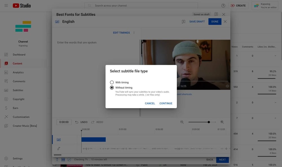Open the send feedback icon beside SAVE DRAFT

tap(183, 21)
